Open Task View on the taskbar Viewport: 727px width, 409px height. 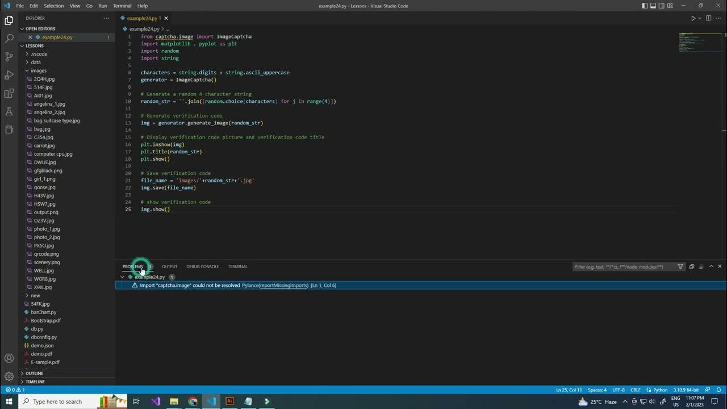point(136,402)
